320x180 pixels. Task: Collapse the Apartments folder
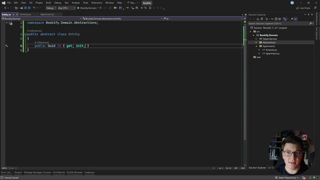pyautogui.click(x=256, y=46)
